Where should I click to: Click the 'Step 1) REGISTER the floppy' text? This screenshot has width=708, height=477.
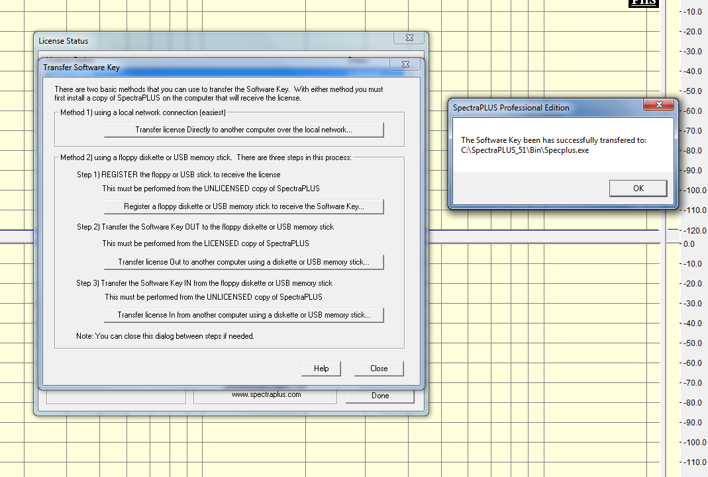pyautogui.click(x=178, y=175)
